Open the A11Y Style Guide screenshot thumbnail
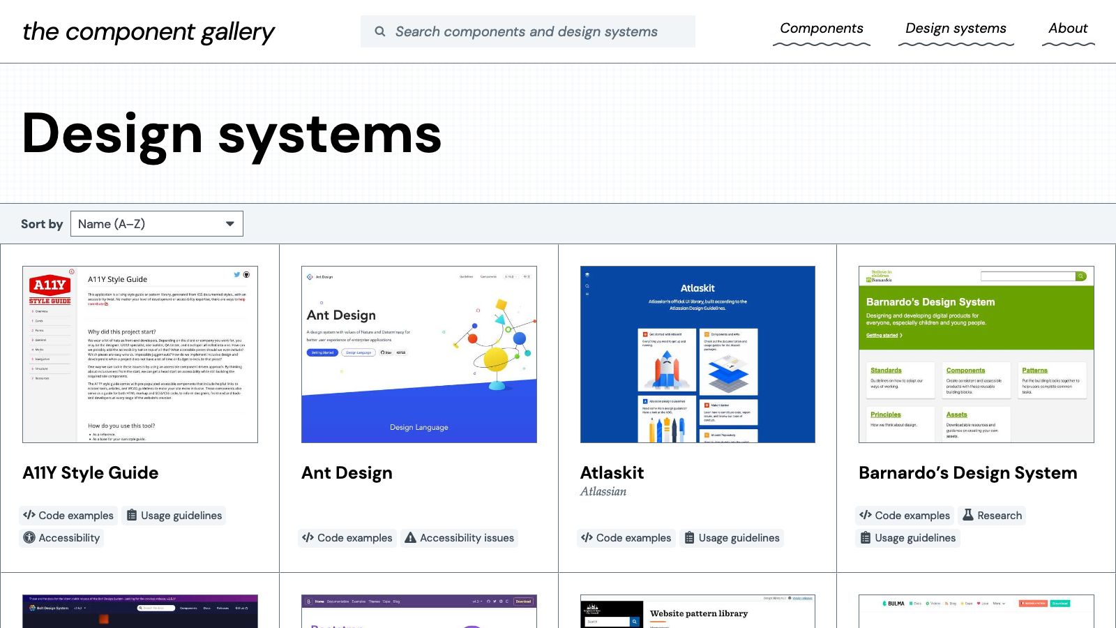 (140, 354)
